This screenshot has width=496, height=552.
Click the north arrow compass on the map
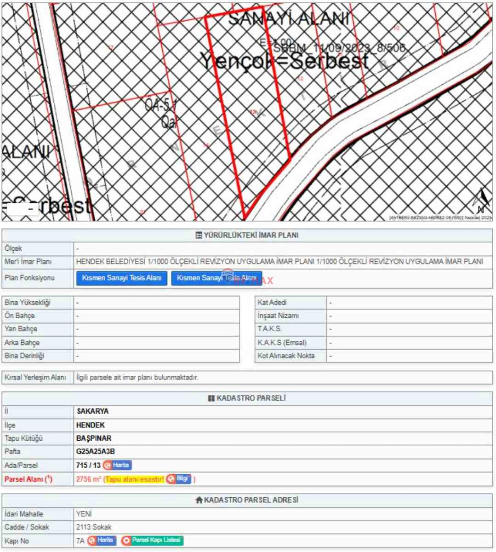481,201
